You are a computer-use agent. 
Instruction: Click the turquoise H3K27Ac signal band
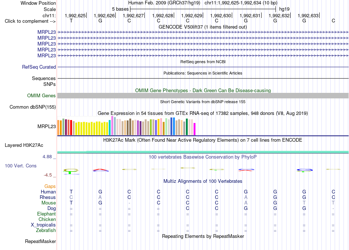(x=203, y=152)
